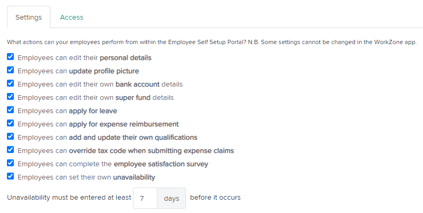Click the 'update profile picture' label text

(x=104, y=71)
